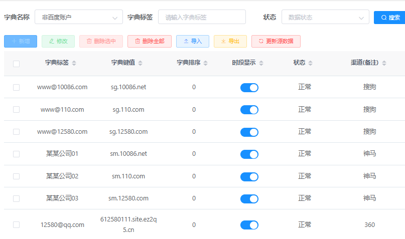Click the 删除全部 button
This screenshot has height=239, width=405.
click(150, 41)
